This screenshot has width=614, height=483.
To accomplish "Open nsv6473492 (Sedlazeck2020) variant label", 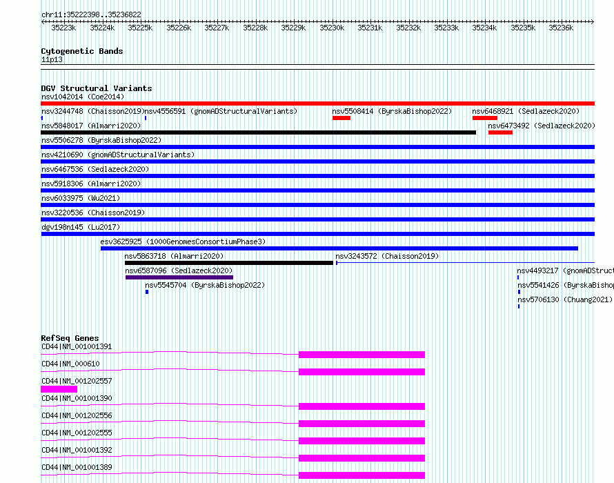I will 542,126.
